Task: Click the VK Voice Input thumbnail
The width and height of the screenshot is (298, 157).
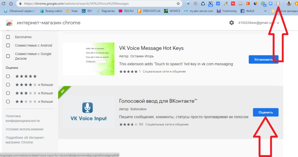Action: (88, 112)
